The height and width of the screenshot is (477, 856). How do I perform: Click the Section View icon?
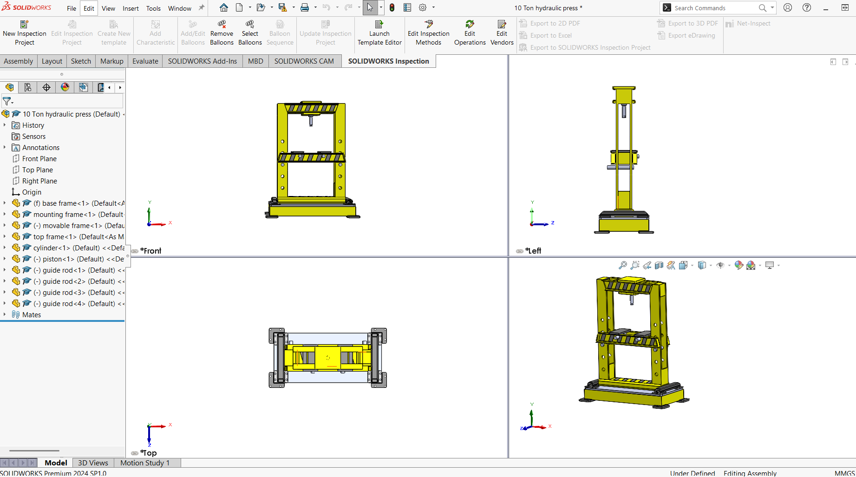tap(659, 265)
